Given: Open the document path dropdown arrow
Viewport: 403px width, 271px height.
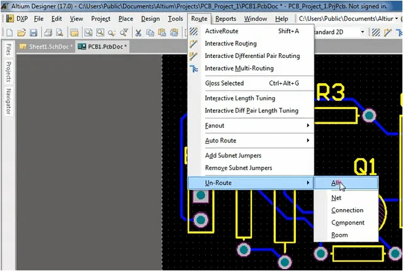Looking at the screenshot, I should click(397, 19).
